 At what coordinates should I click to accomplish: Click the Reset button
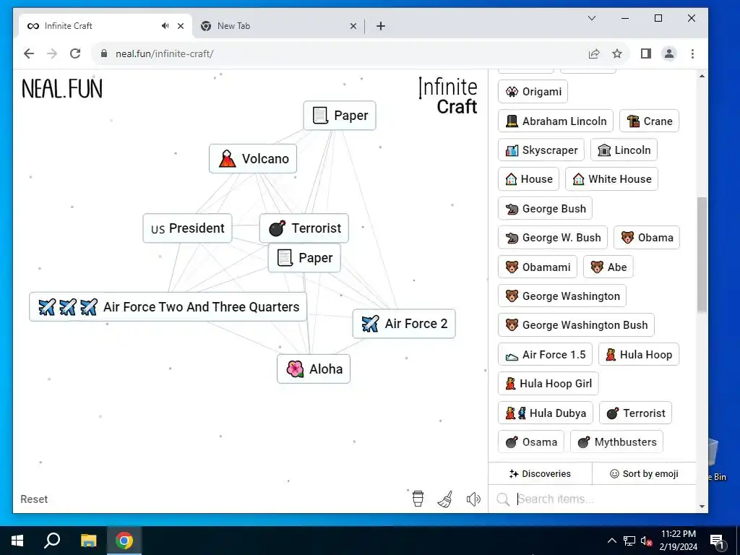point(34,499)
